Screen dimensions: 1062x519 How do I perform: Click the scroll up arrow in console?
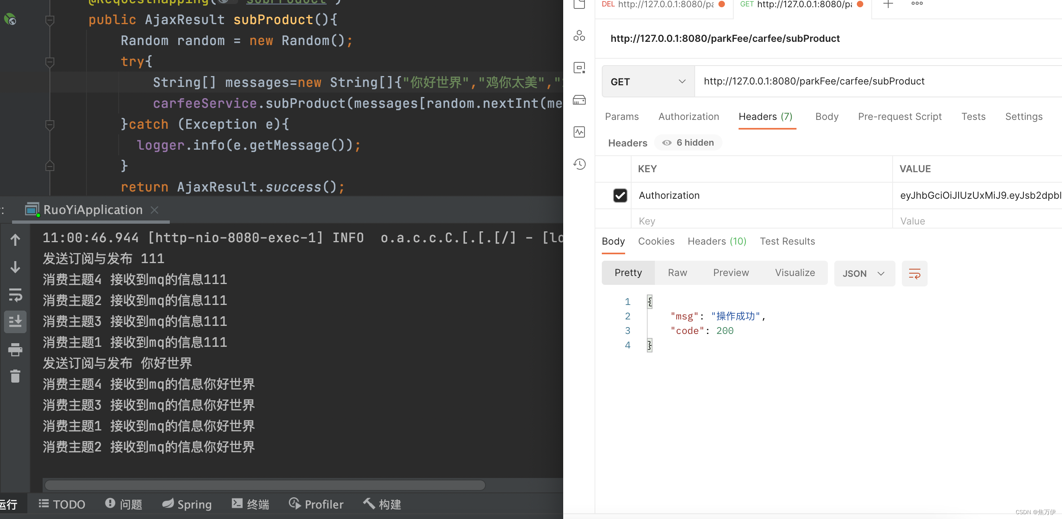[15, 240]
